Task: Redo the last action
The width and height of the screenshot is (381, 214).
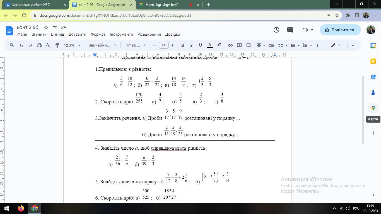Action: coord(30,45)
